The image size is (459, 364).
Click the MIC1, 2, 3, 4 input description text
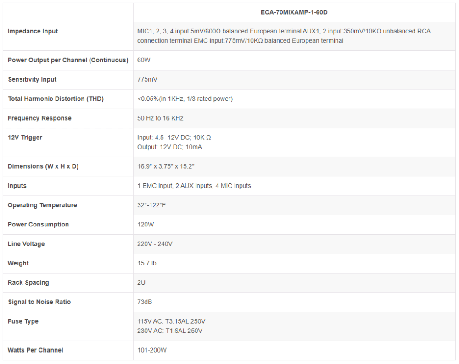pyautogui.click(x=284, y=36)
